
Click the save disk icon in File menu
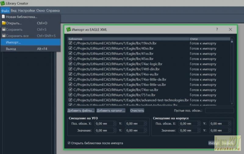coord(4,30)
